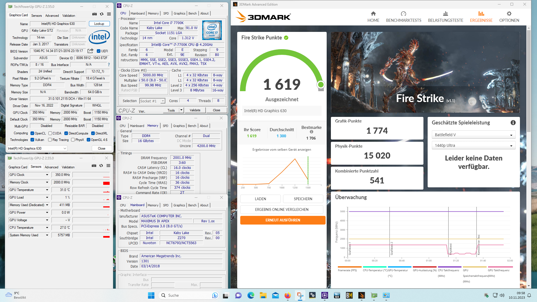Toggle CUDA checkbox

tap(50, 133)
